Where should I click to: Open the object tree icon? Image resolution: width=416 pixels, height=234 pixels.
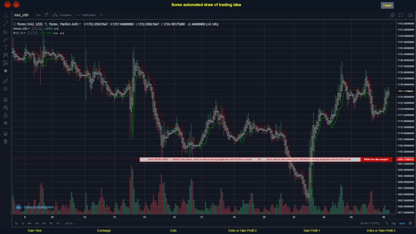point(6,134)
